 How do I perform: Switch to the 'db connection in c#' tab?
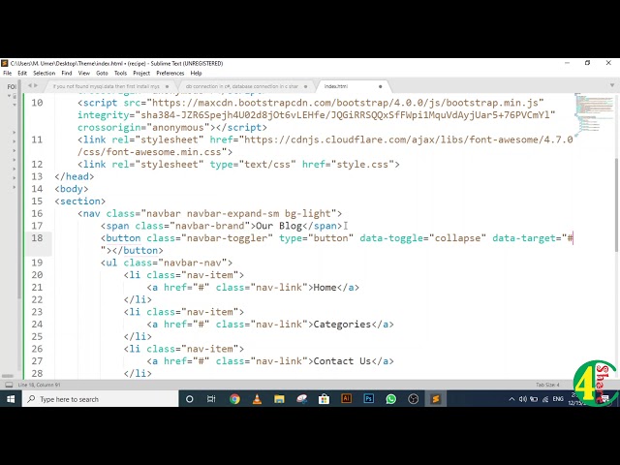tap(241, 86)
